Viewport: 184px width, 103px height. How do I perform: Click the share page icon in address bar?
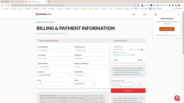point(135,5)
